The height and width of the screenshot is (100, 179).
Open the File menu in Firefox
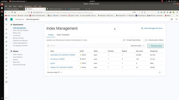6,6
